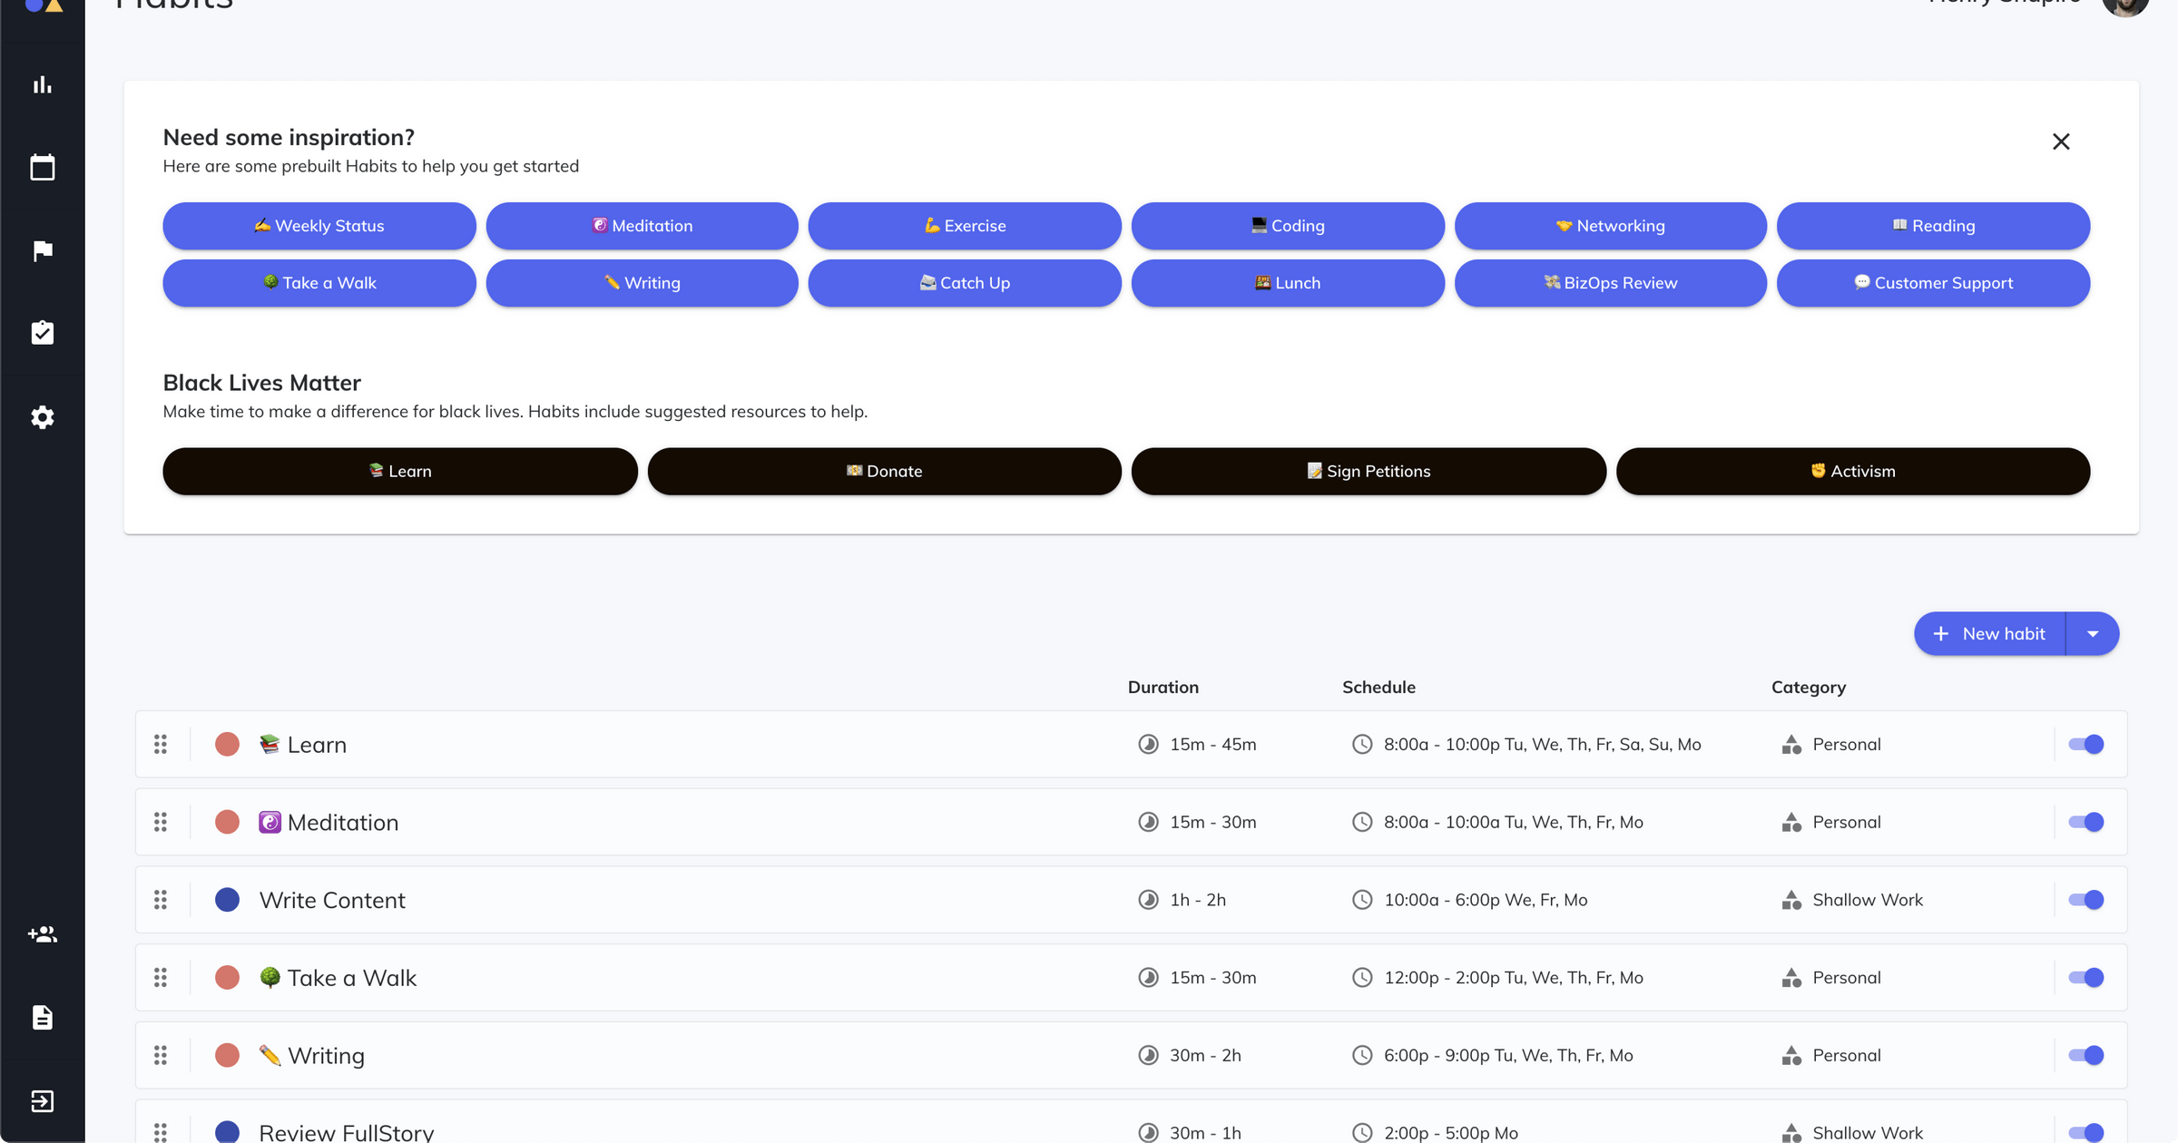Open the stats bar chart sidebar icon

tap(43, 85)
